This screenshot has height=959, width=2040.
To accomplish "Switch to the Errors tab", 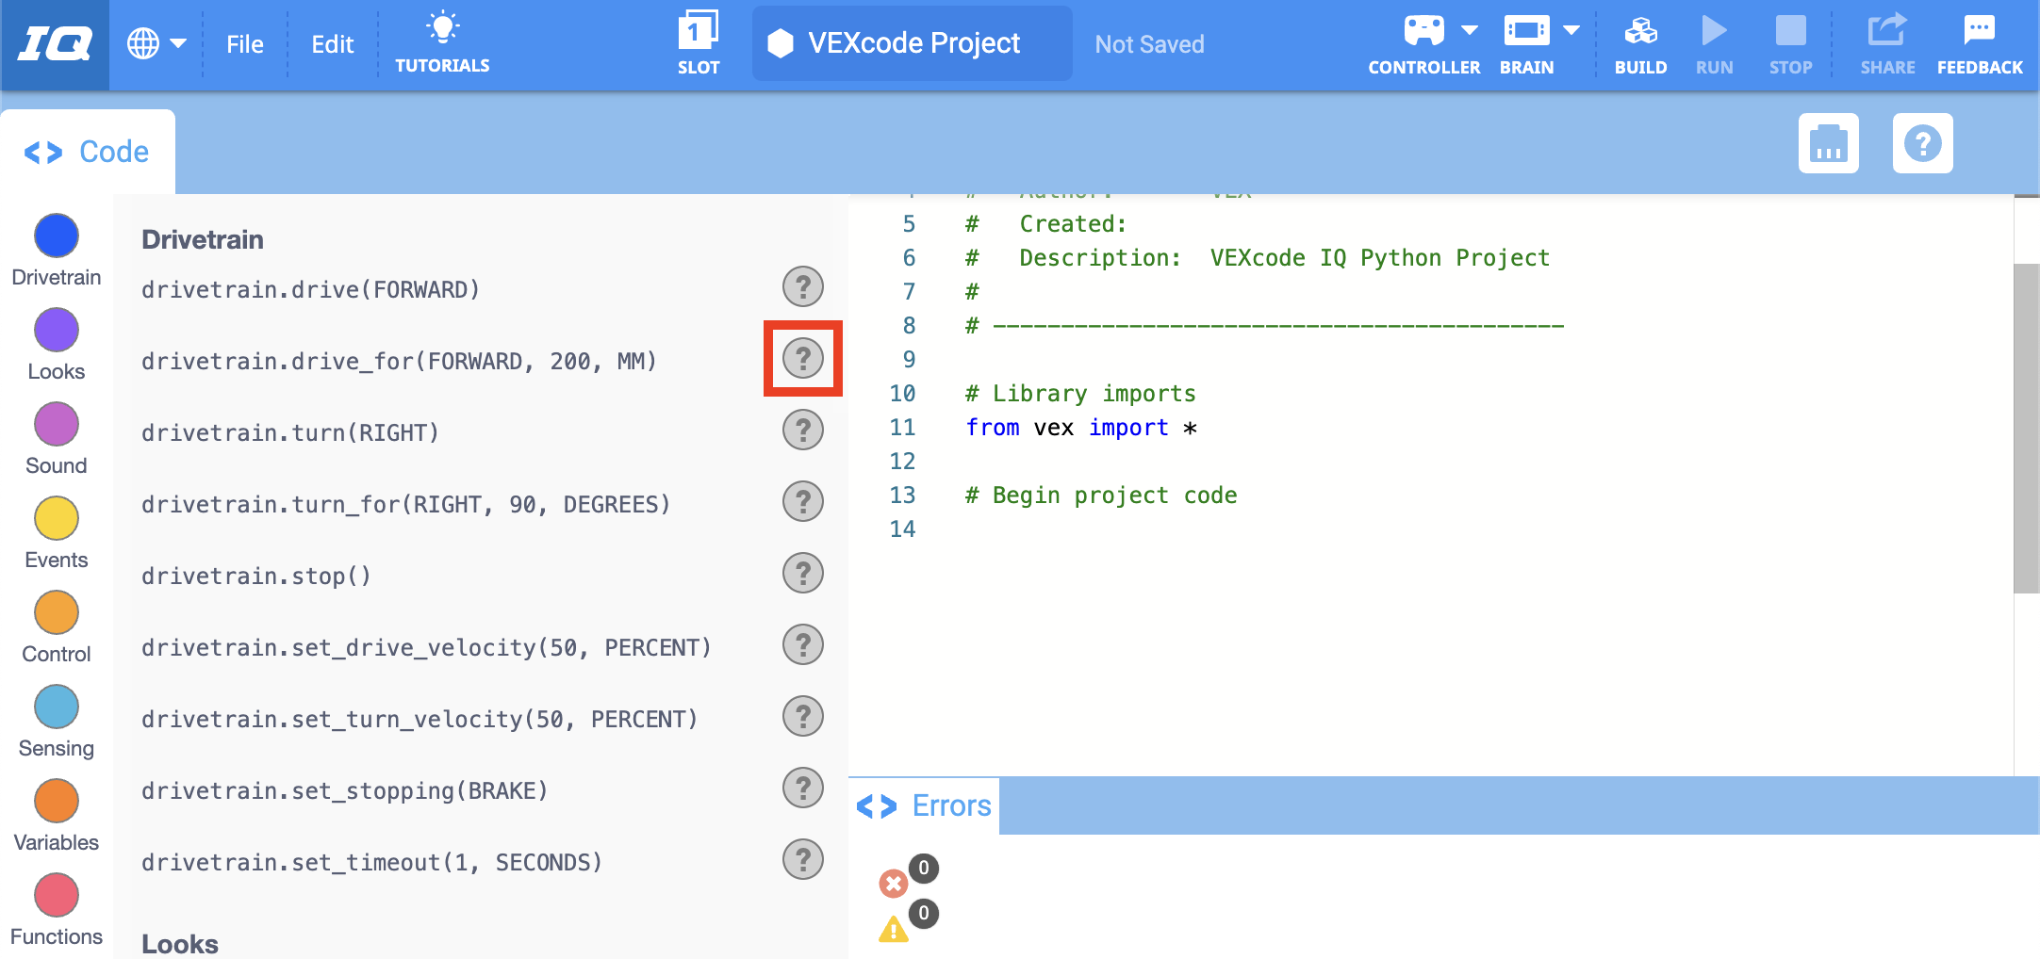I will pyautogui.click(x=924, y=805).
